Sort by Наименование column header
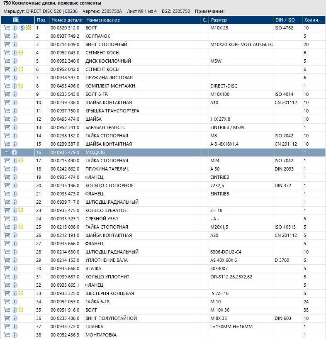 click(x=142, y=20)
